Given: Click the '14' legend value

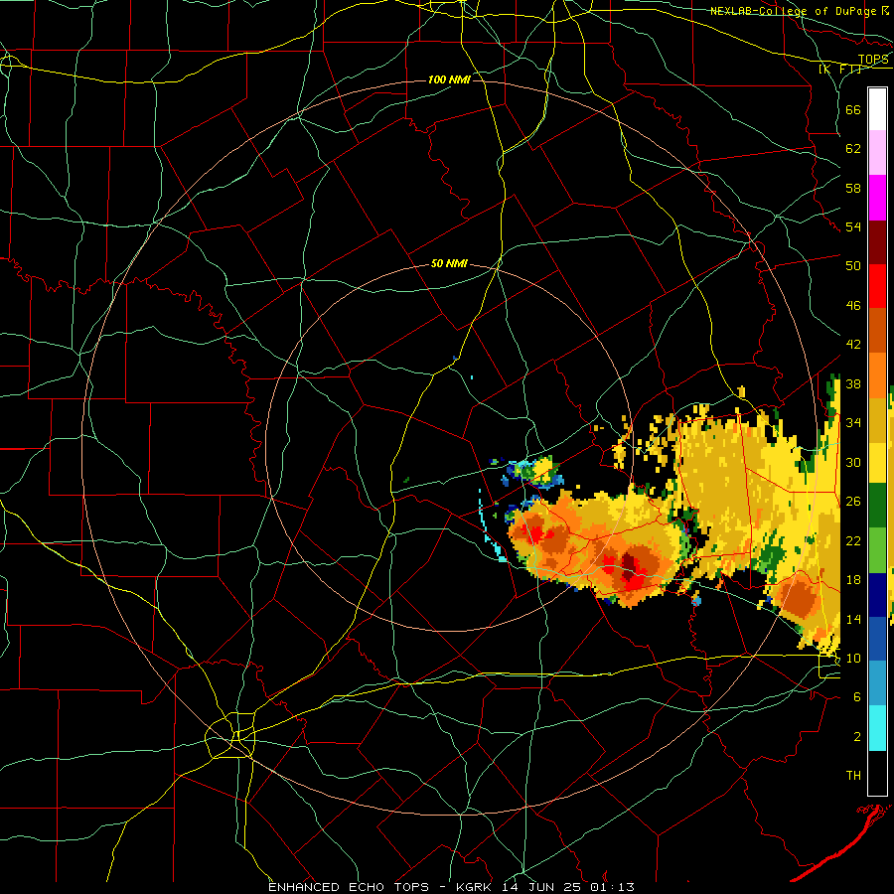Looking at the screenshot, I should tap(853, 619).
